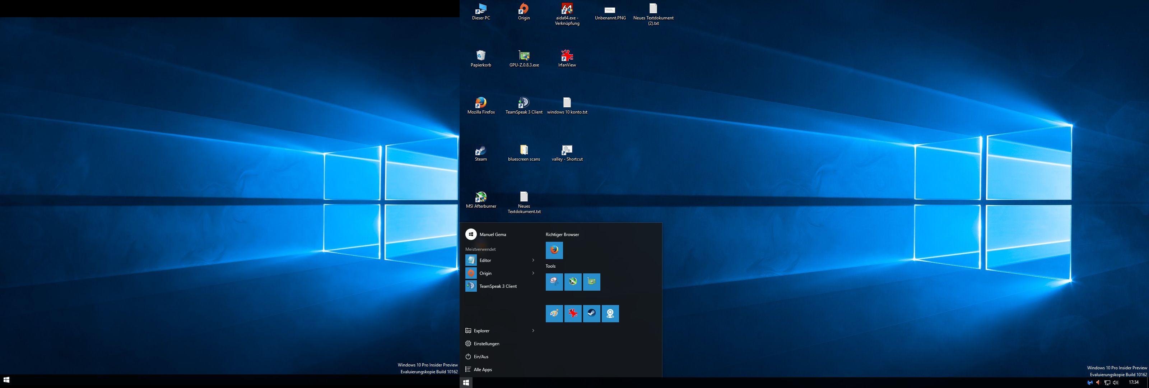Expand the Explorer submenu arrow

(x=533, y=331)
